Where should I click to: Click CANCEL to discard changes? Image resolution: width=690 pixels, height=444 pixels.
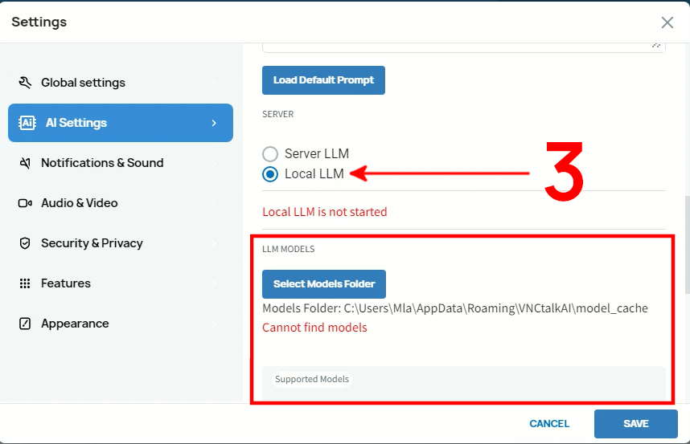pos(549,424)
